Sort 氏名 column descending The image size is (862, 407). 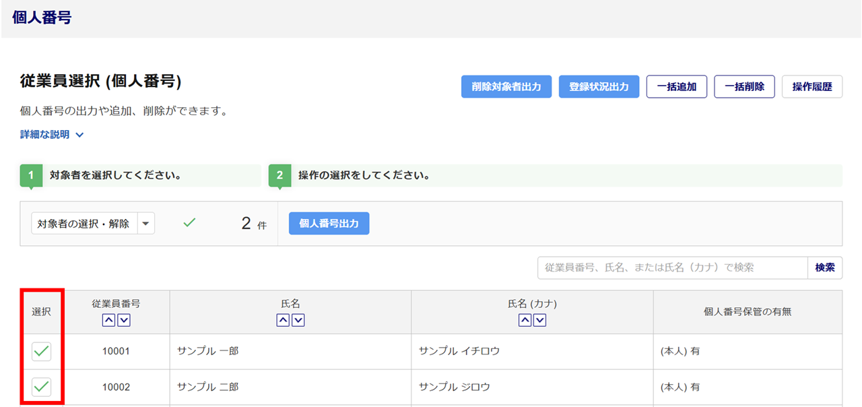(298, 321)
